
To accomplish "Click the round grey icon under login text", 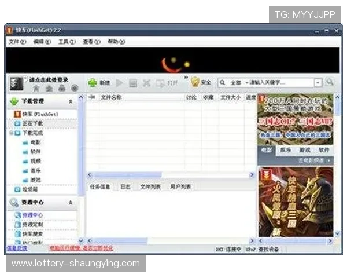I will (x=75, y=88).
